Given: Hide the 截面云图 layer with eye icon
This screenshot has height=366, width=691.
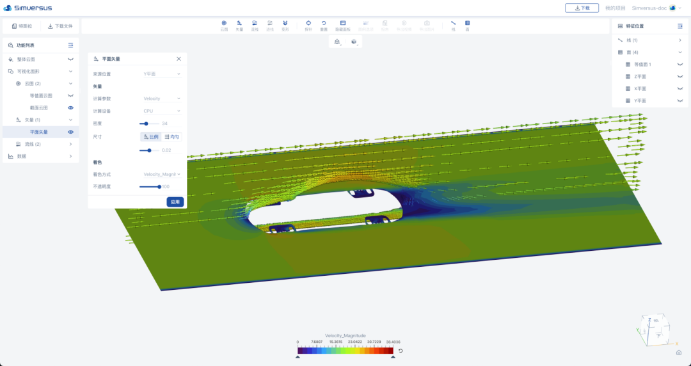Looking at the screenshot, I should click(x=71, y=107).
